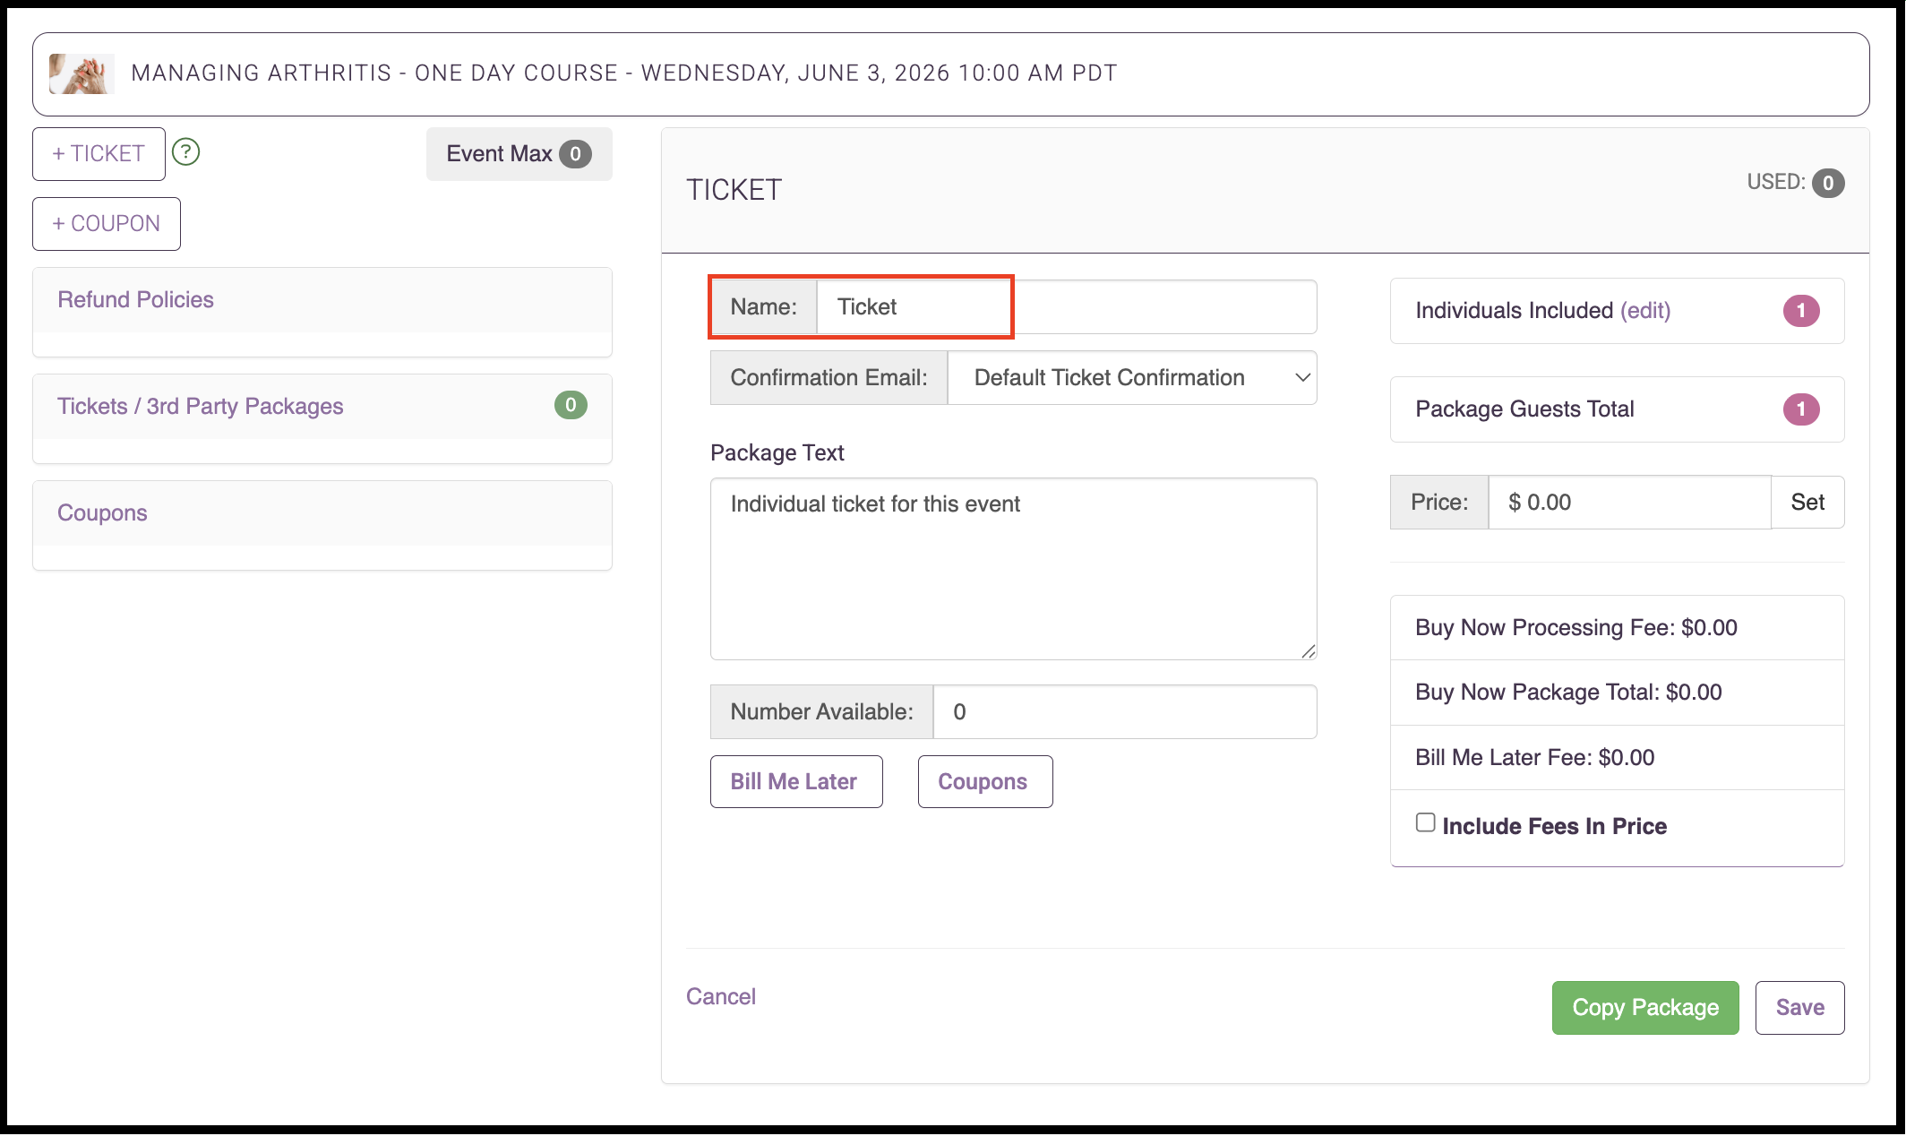Click the Price input field

pyautogui.click(x=1629, y=503)
